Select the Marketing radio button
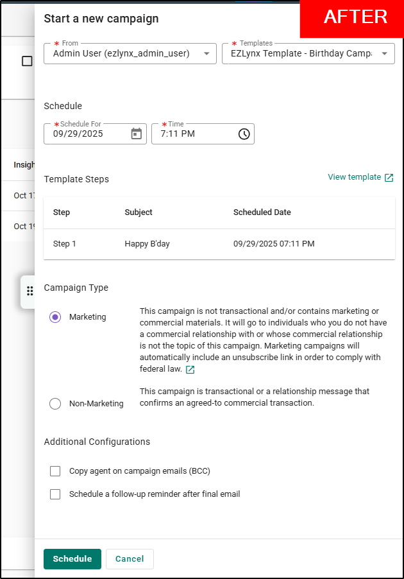This screenshot has width=404, height=579. point(55,317)
